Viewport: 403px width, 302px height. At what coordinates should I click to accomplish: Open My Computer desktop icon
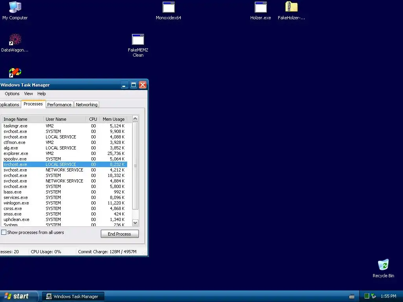click(x=15, y=11)
